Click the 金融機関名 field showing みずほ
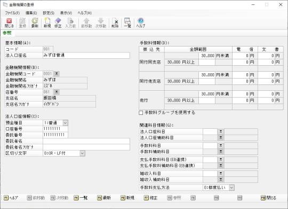Screen dimensions: 288x209 tap(65, 80)
